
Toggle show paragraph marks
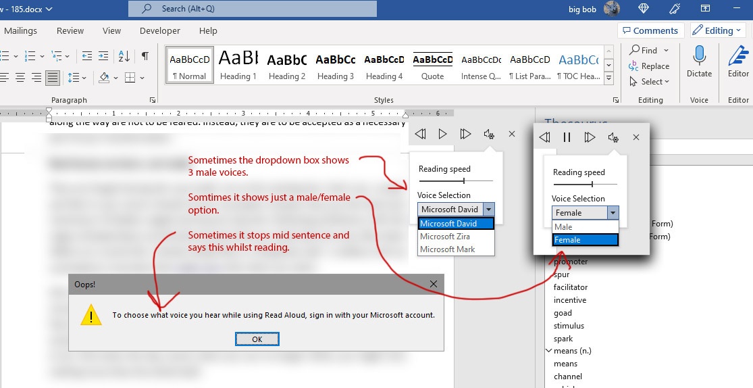pos(145,56)
